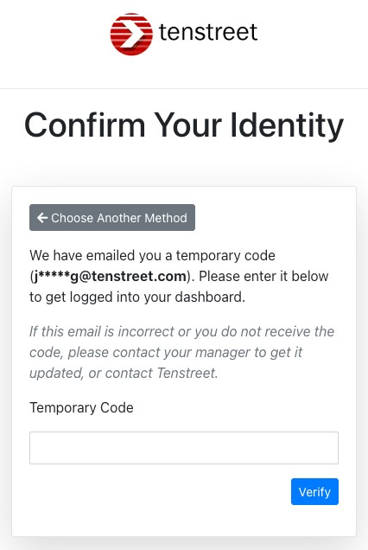368x550 pixels.
Task: Click the Temporary Code field label
Action: 82,407
